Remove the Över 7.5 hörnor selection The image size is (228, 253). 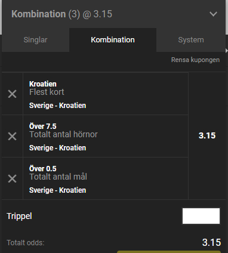point(12,136)
